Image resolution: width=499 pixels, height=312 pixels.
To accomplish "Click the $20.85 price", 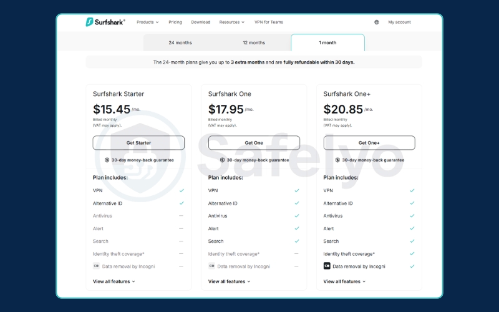I will coord(343,109).
